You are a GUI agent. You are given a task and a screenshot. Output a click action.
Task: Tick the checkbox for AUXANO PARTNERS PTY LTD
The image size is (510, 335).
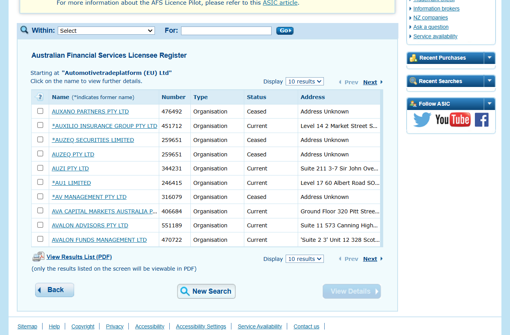(40, 111)
